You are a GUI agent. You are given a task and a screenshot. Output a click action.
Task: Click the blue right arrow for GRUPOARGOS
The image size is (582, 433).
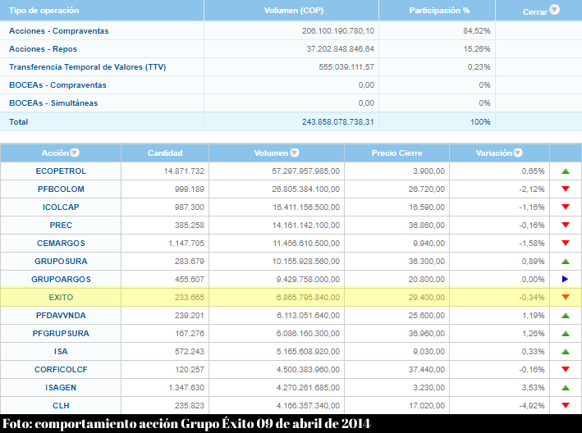tap(565, 280)
